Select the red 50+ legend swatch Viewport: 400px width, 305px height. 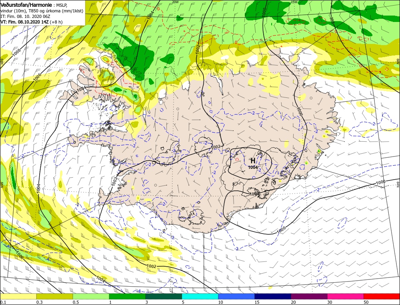[382, 296]
